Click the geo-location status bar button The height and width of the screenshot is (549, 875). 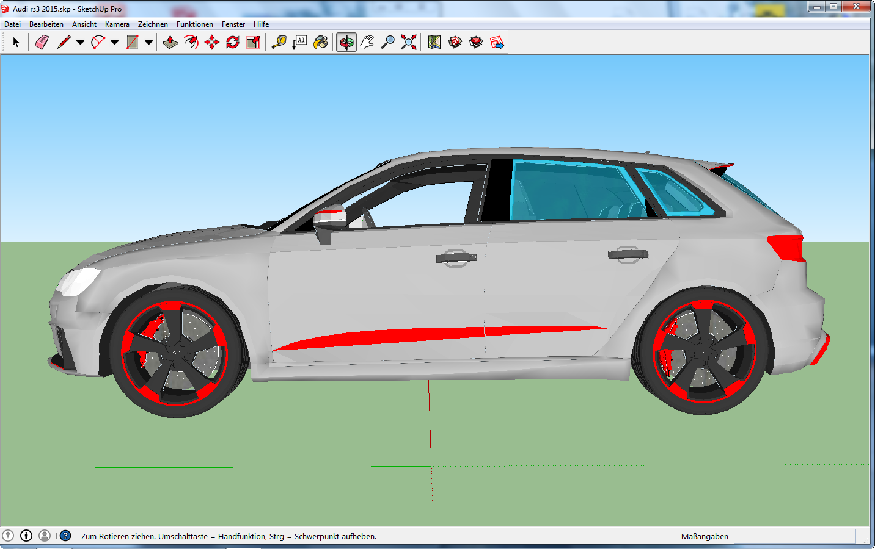point(8,536)
